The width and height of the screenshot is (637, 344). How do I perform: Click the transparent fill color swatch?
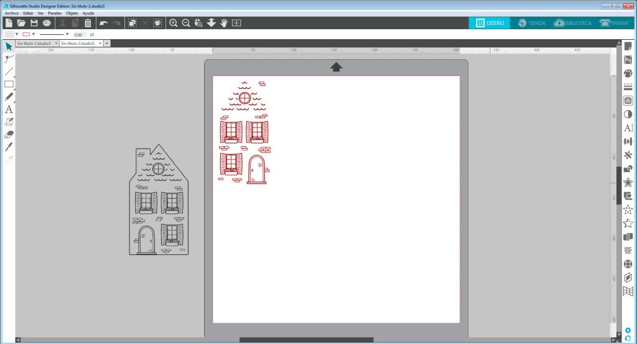point(9,34)
